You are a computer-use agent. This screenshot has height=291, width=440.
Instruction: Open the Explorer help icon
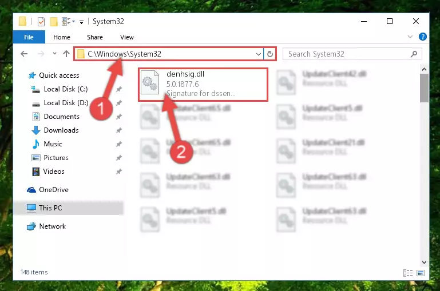point(423,37)
